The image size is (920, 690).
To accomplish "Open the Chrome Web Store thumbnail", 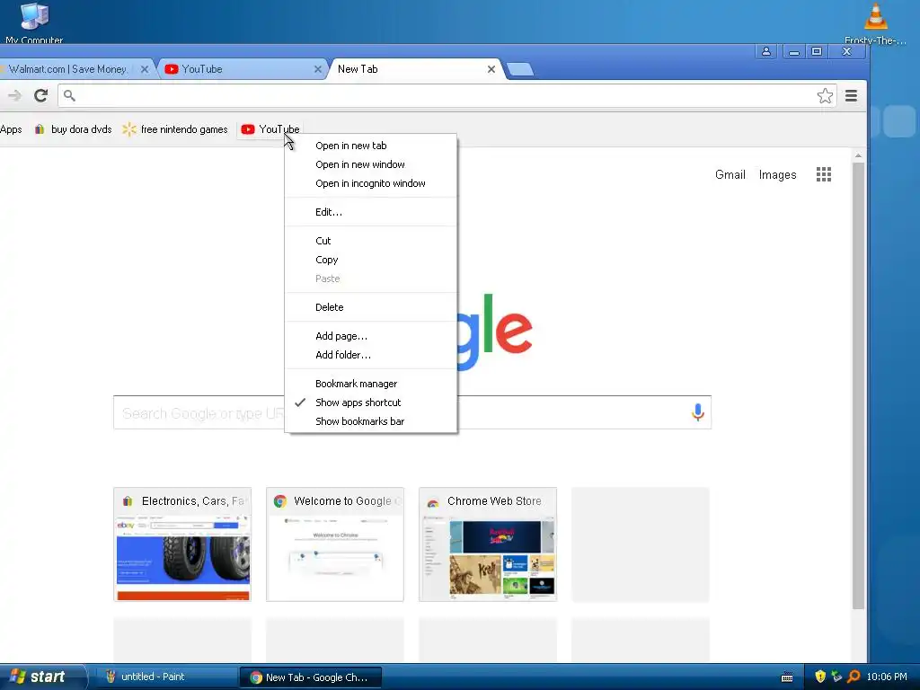I will click(488, 544).
